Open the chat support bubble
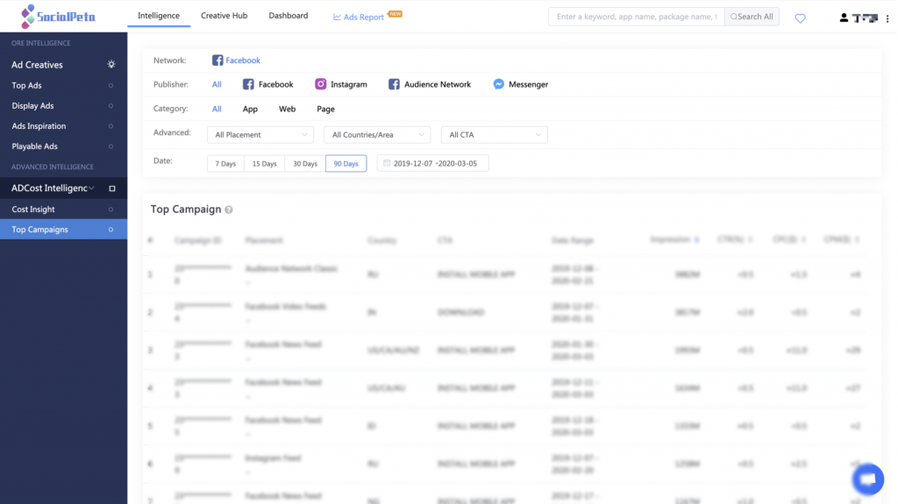 [868, 479]
